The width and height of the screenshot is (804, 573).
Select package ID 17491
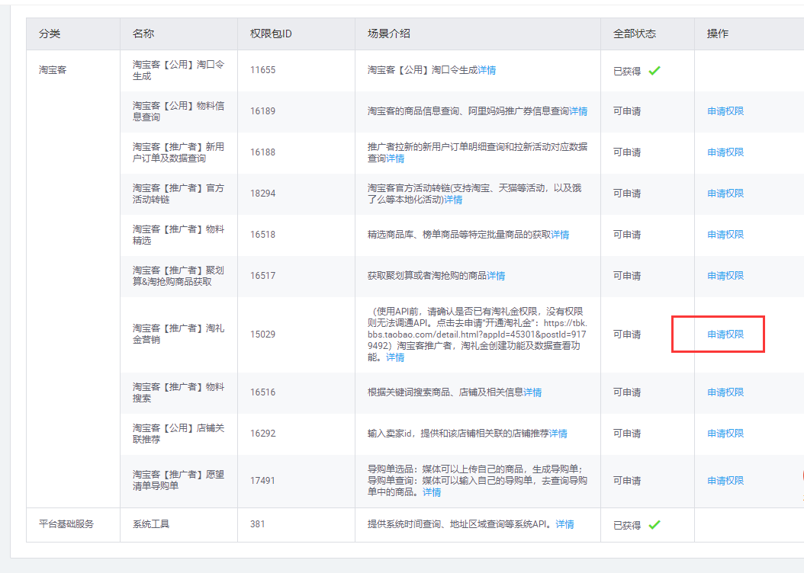click(262, 480)
